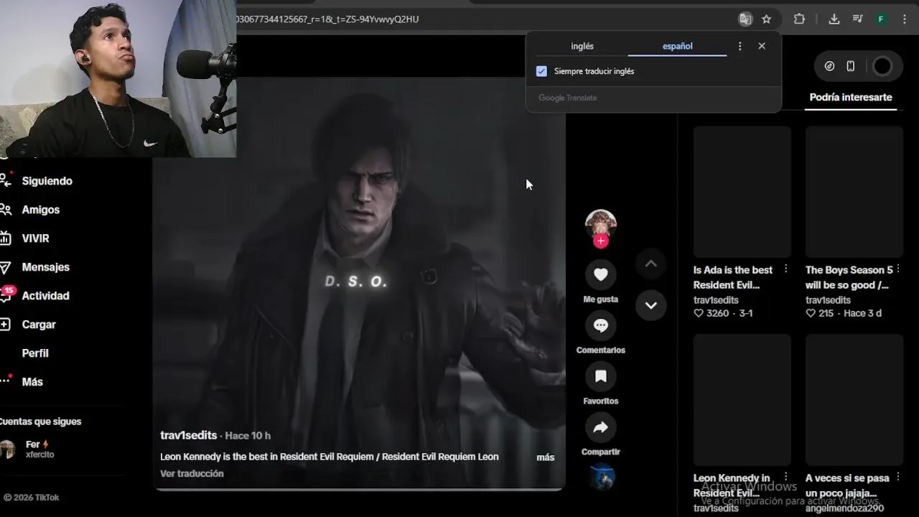Open Leon Kennedy in Resident Evil video thumbnail
Viewport: 919px width, 517px height.
coord(742,399)
